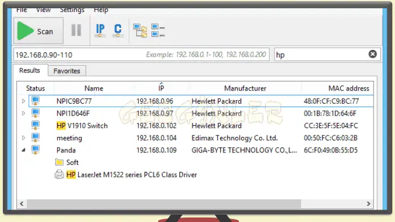Click the computer icon for NPIC9BC77

coord(35,101)
